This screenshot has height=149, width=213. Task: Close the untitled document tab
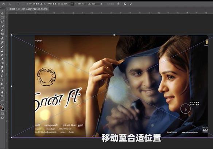[7, 9]
